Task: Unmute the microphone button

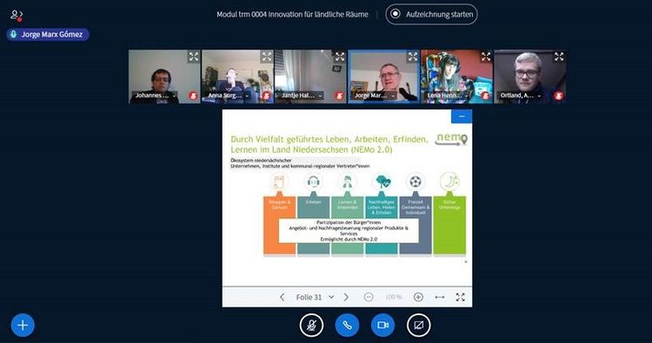Action: click(311, 325)
